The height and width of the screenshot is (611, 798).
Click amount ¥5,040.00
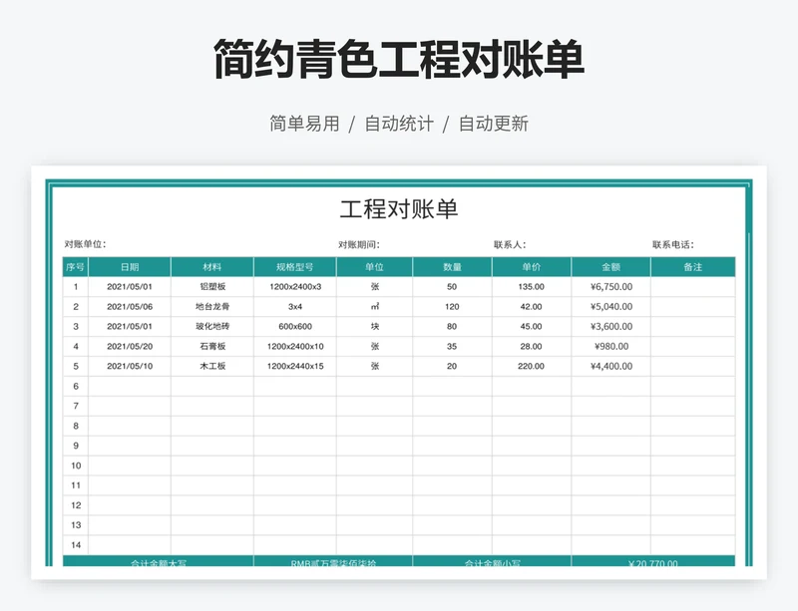(x=611, y=307)
